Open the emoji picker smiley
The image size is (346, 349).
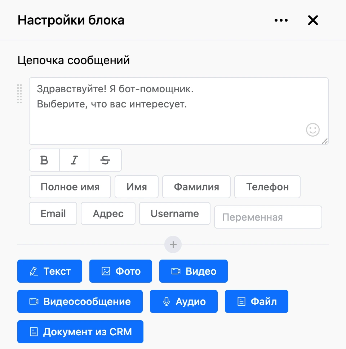312,130
